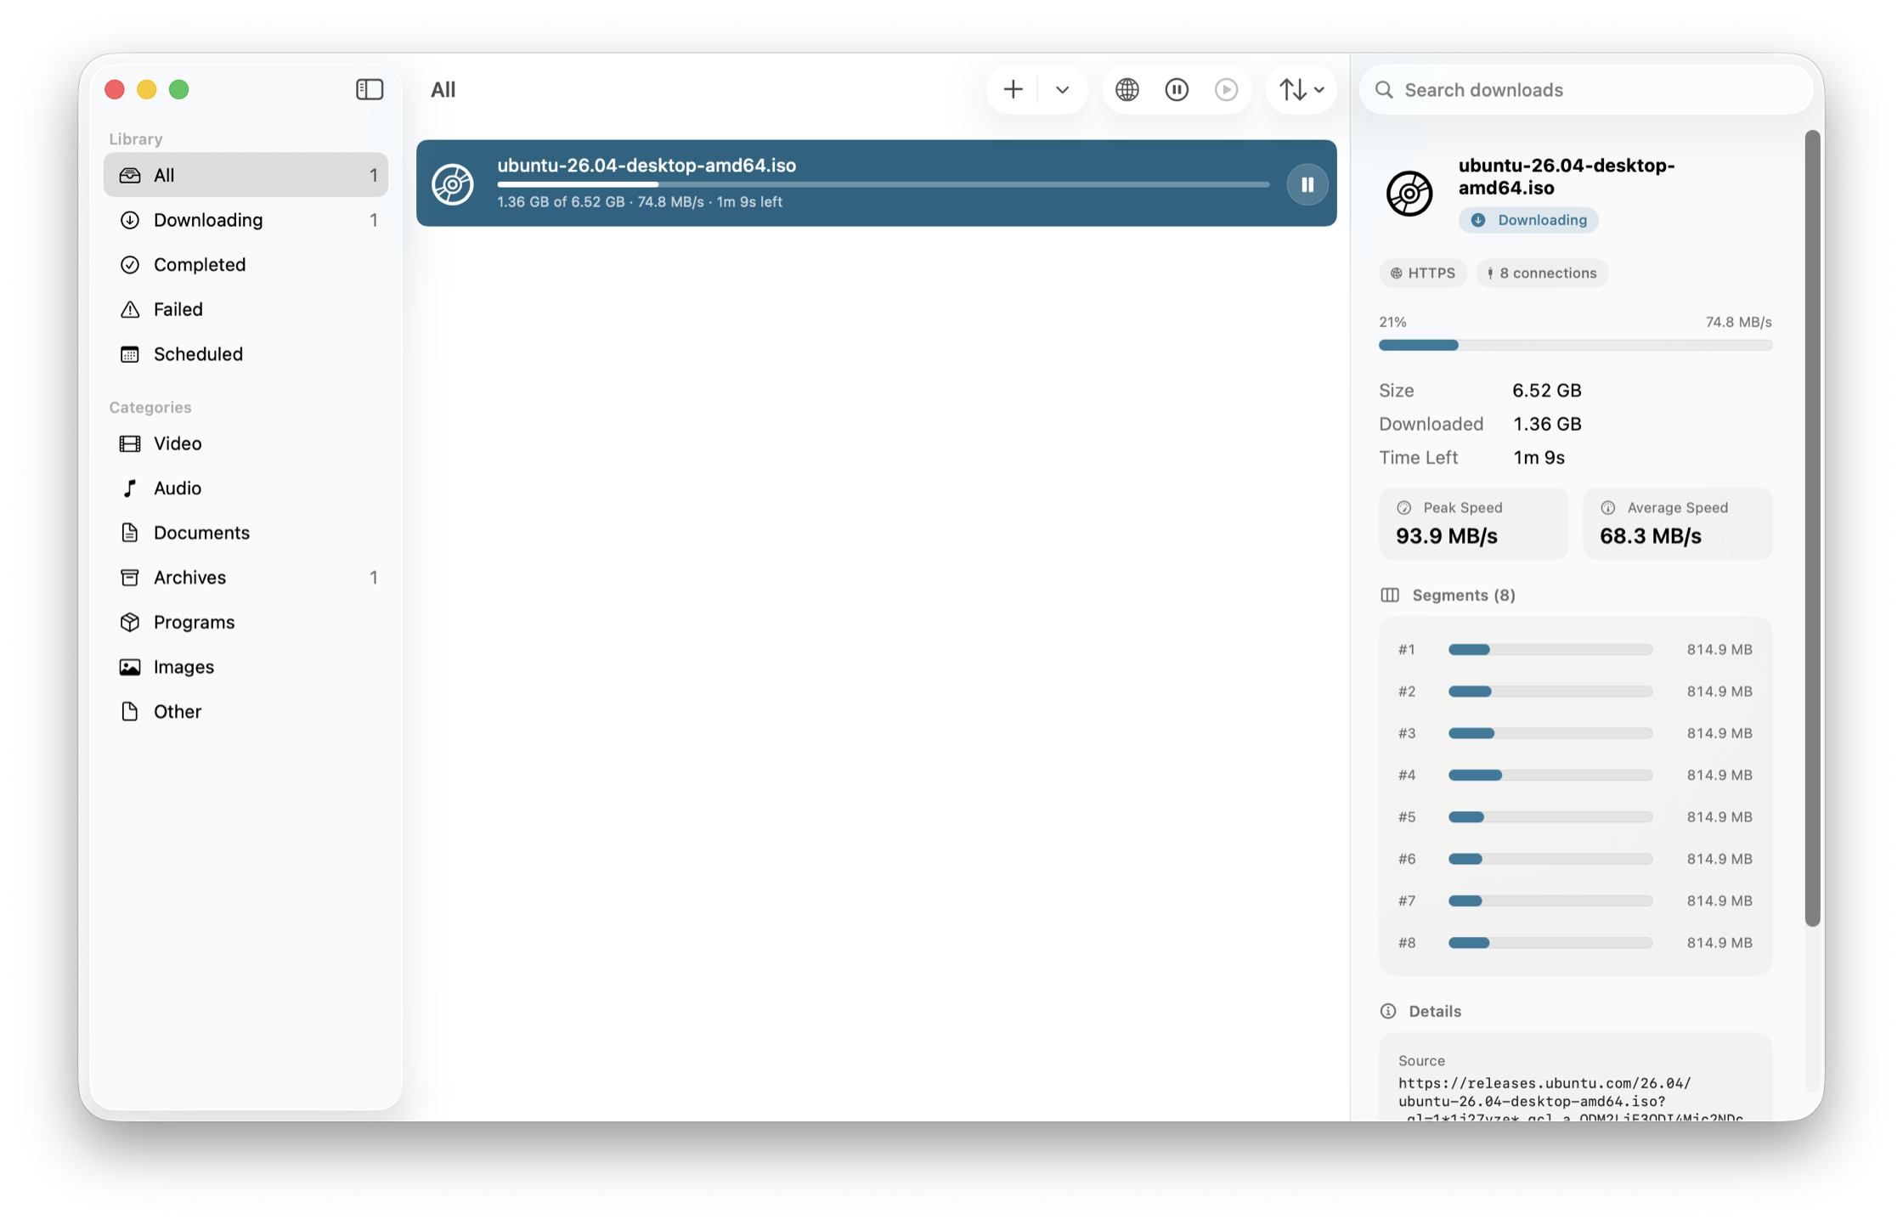
Task: Select the Documents category
Action: tap(246, 533)
